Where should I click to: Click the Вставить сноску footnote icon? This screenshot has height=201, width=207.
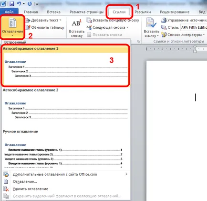tap(76, 23)
